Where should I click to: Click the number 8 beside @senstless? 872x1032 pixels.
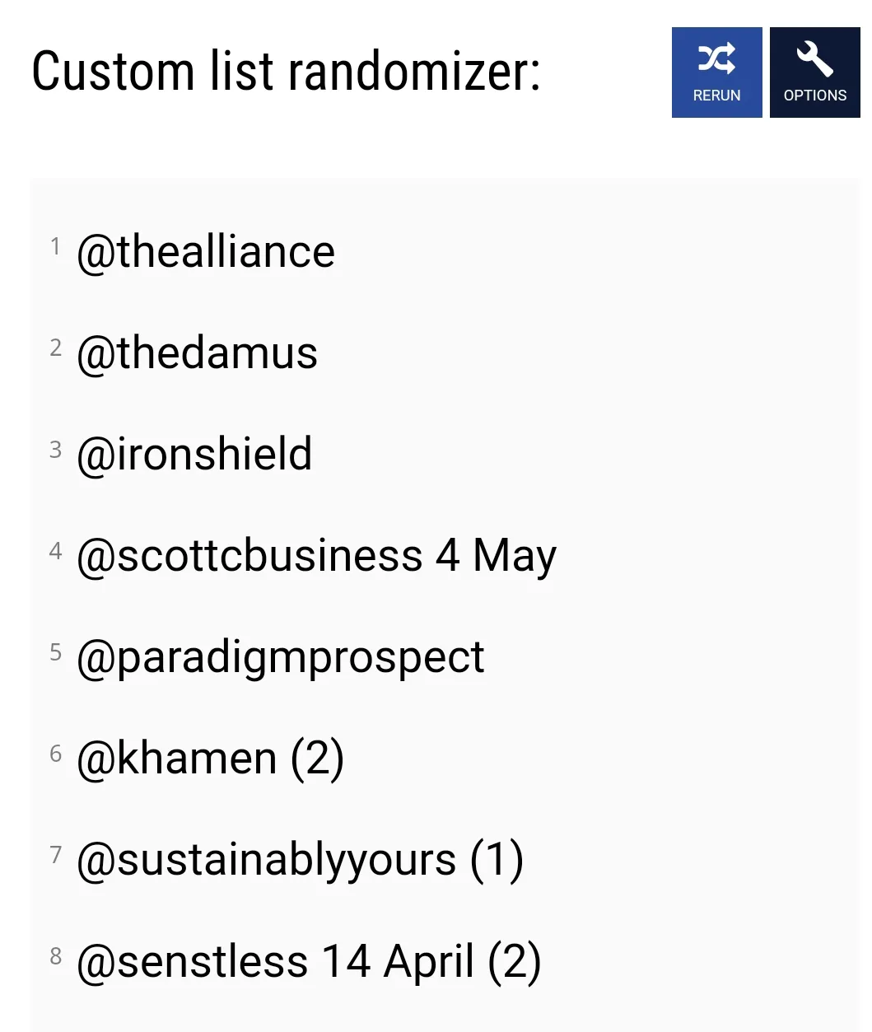coord(56,955)
